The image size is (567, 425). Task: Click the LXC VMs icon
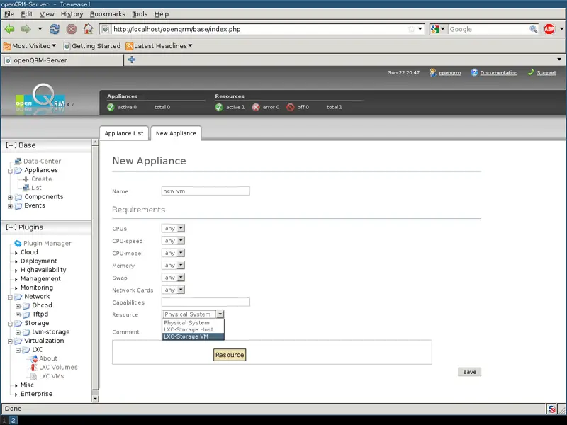(33, 376)
